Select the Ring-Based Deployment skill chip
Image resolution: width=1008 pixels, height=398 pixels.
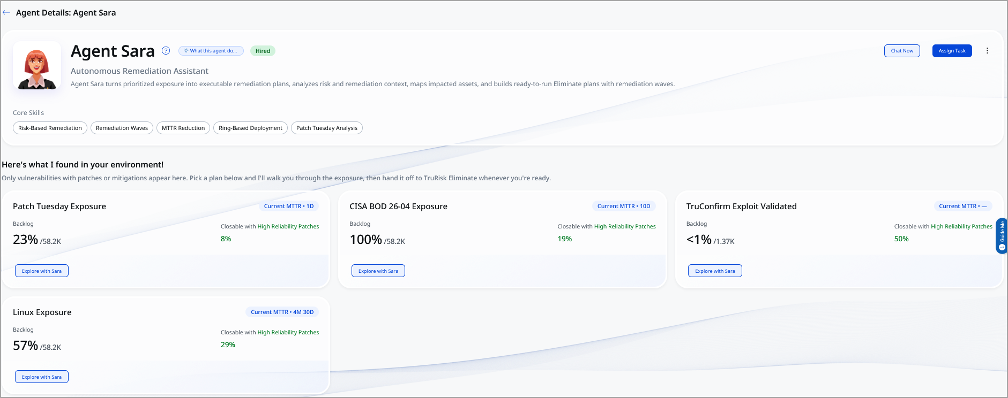(250, 128)
